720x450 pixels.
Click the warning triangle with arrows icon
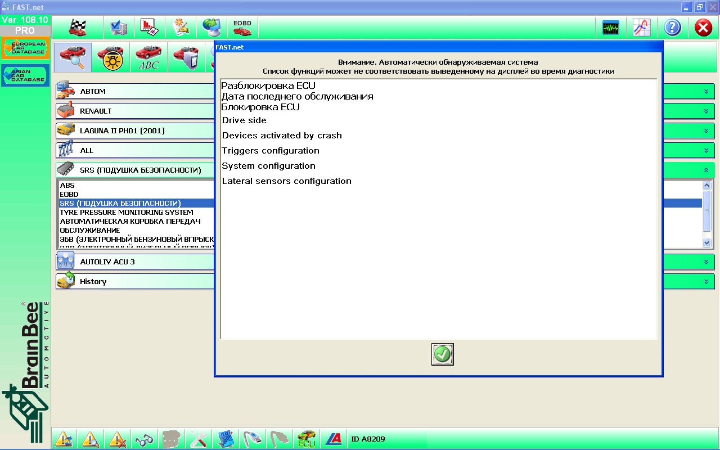coord(64,439)
